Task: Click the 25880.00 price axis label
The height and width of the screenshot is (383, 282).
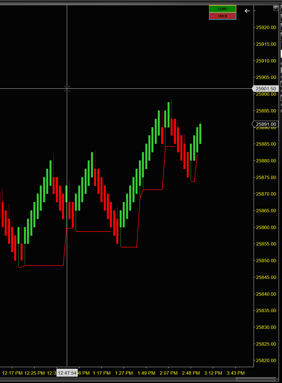Action: pos(266,161)
